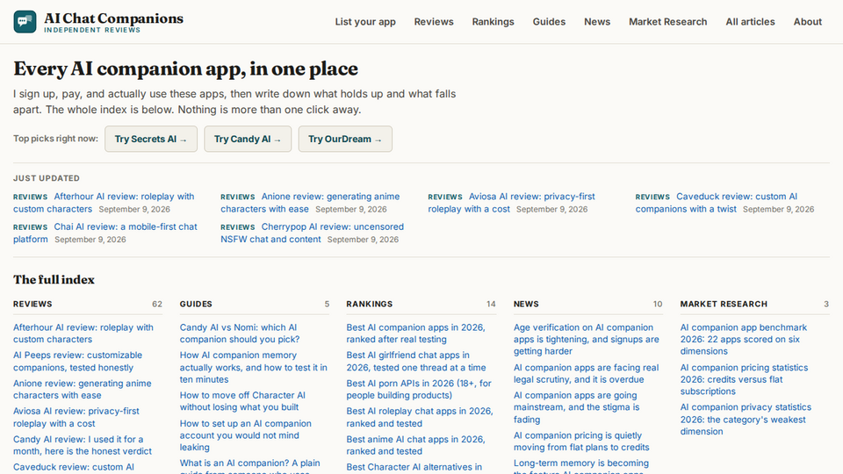Open AI companion pricing statistics 2026 report
Image resolution: width=843 pixels, height=474 pixels.
(x=744, y=379)
